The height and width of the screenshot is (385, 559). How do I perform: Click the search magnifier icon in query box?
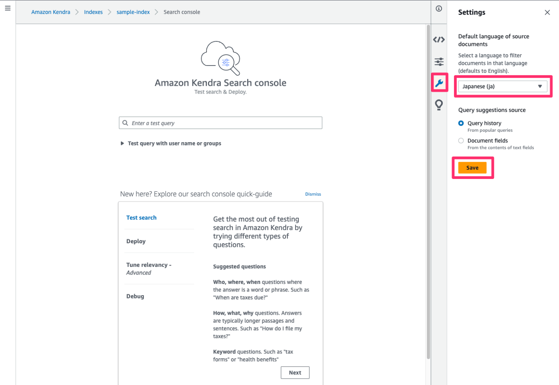(125, 123)
